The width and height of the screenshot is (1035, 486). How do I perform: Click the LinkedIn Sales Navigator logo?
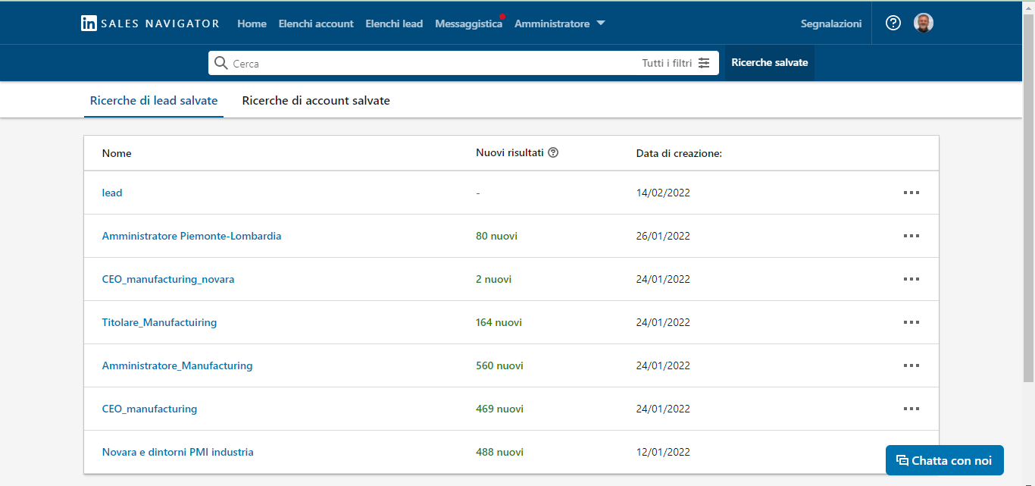coord(150,24)
